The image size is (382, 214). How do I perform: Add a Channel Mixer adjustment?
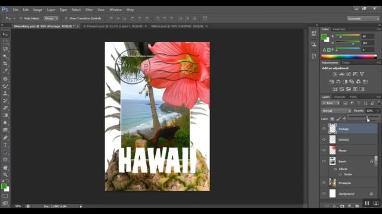[358, 81]
